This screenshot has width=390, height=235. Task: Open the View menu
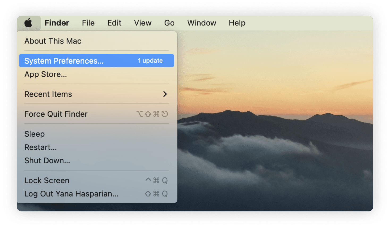pos(143,23)
